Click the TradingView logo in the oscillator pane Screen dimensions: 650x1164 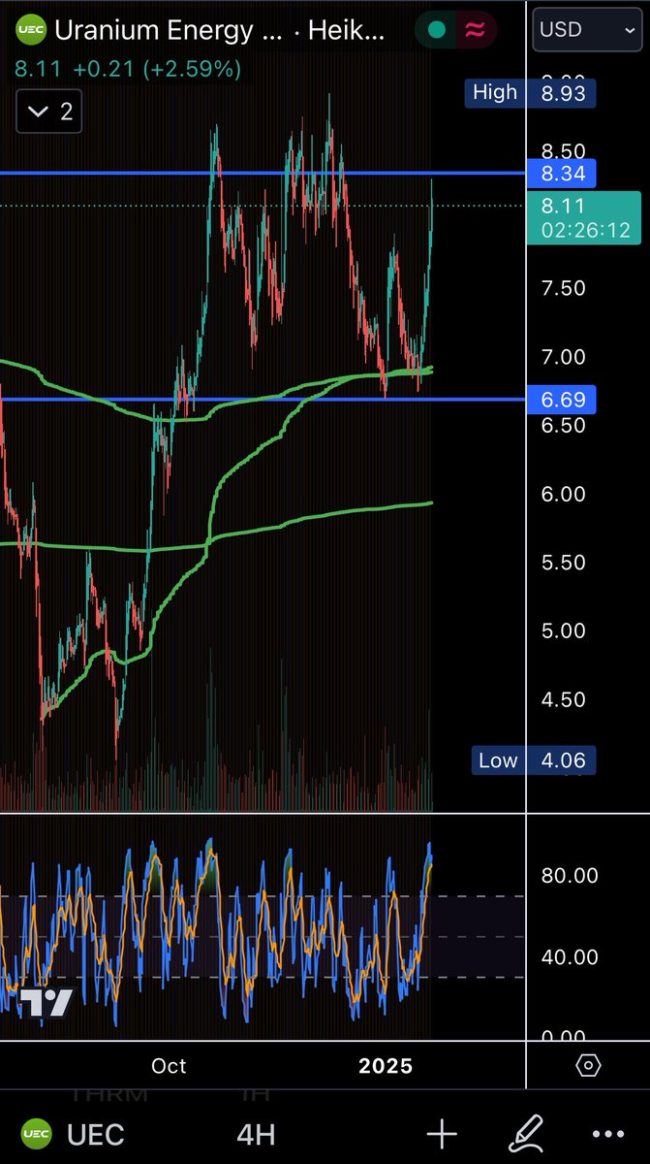tap(46, 1003)
